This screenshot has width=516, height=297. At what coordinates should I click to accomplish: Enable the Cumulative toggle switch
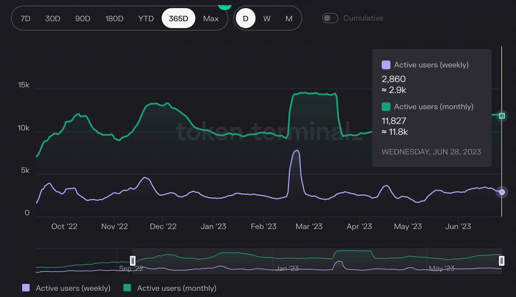(330, 18)
